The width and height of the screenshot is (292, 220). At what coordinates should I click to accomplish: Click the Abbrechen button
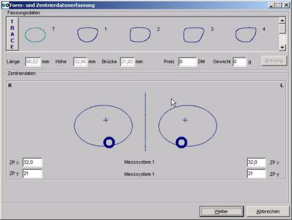click(268, 212)
